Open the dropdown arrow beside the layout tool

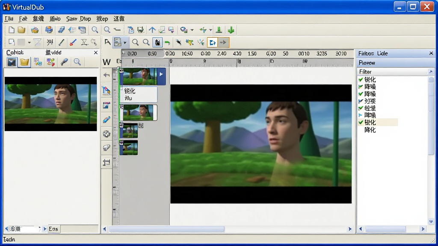pos(125,43)
